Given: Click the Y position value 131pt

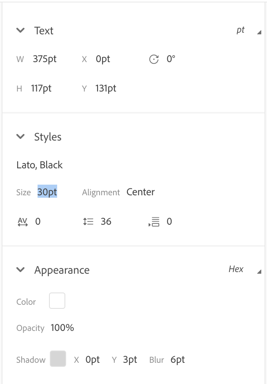Looking at the screenshot, I should click(106, 88).
